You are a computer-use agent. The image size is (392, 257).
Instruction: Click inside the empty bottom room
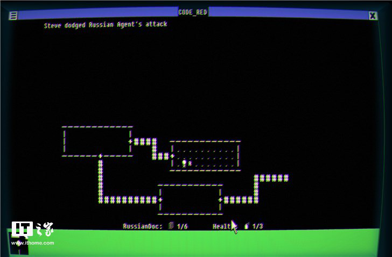[x=190, y=199]
